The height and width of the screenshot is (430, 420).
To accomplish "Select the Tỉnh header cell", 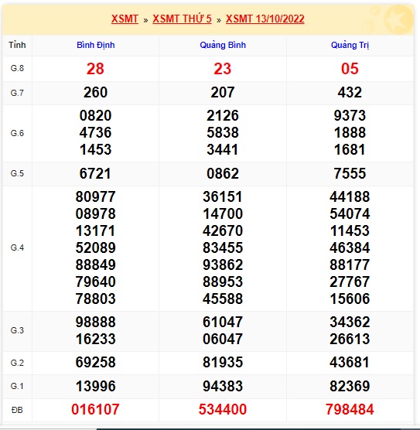I will tap(17, 45).
